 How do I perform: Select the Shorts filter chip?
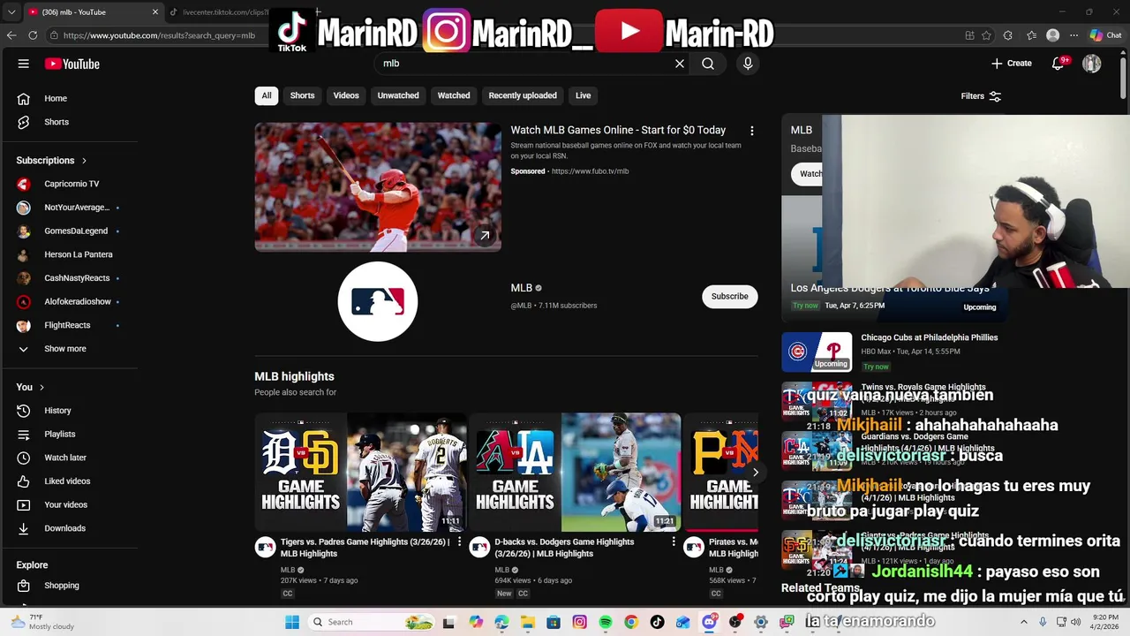pyautogui.click(x=303, y=95)
